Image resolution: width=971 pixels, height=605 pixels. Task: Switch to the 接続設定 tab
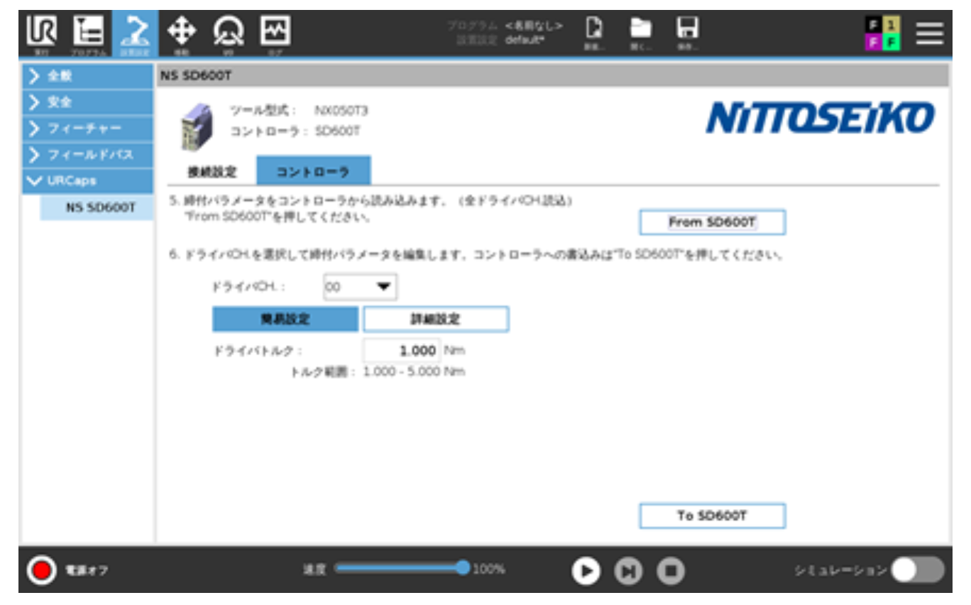pos(212,172)
